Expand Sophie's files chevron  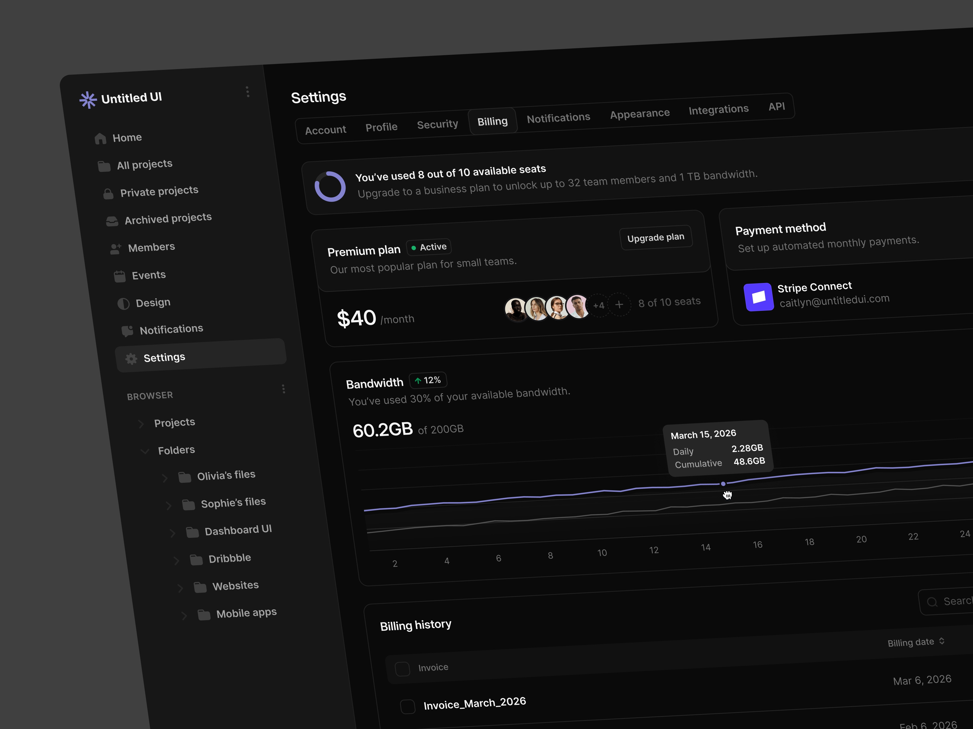coord(169,506)
